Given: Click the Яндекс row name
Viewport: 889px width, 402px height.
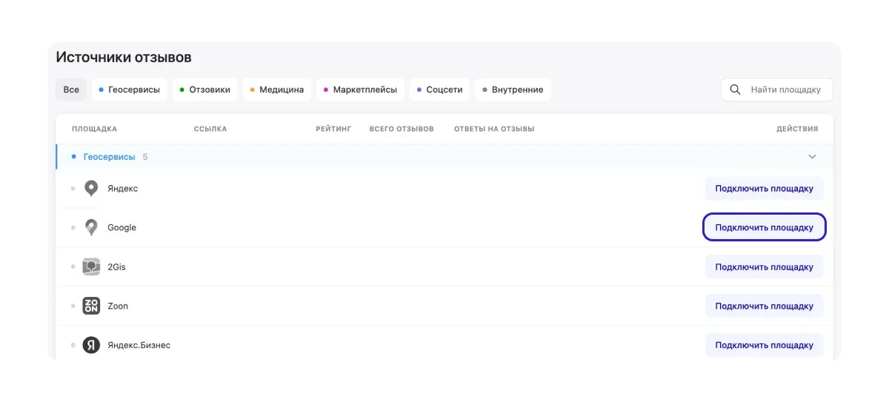Looking at the screenshot, I should tap(122, 189).
